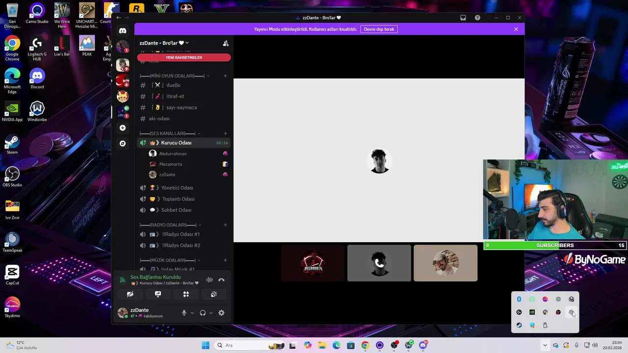
Task: Open the Discover servers compass icon
Action: (x=123, y=144)
